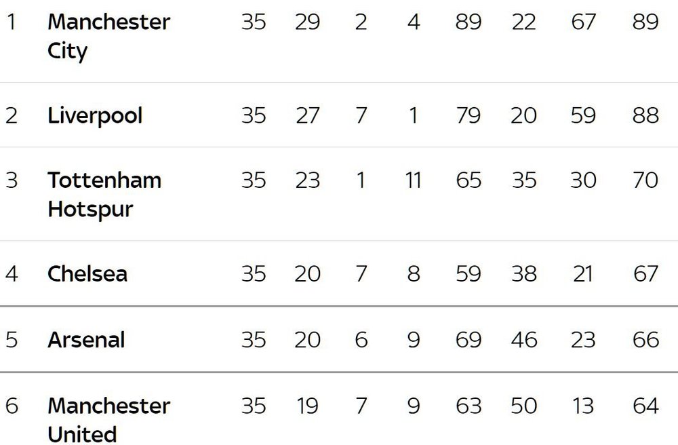Click Tottenham's losses value 11
Image resolution: width=678 pixels, height=445 pixels.
(x=414, y=180)
